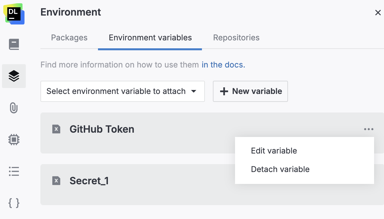Open the Variables viewer braces icon

pos(14,203)
